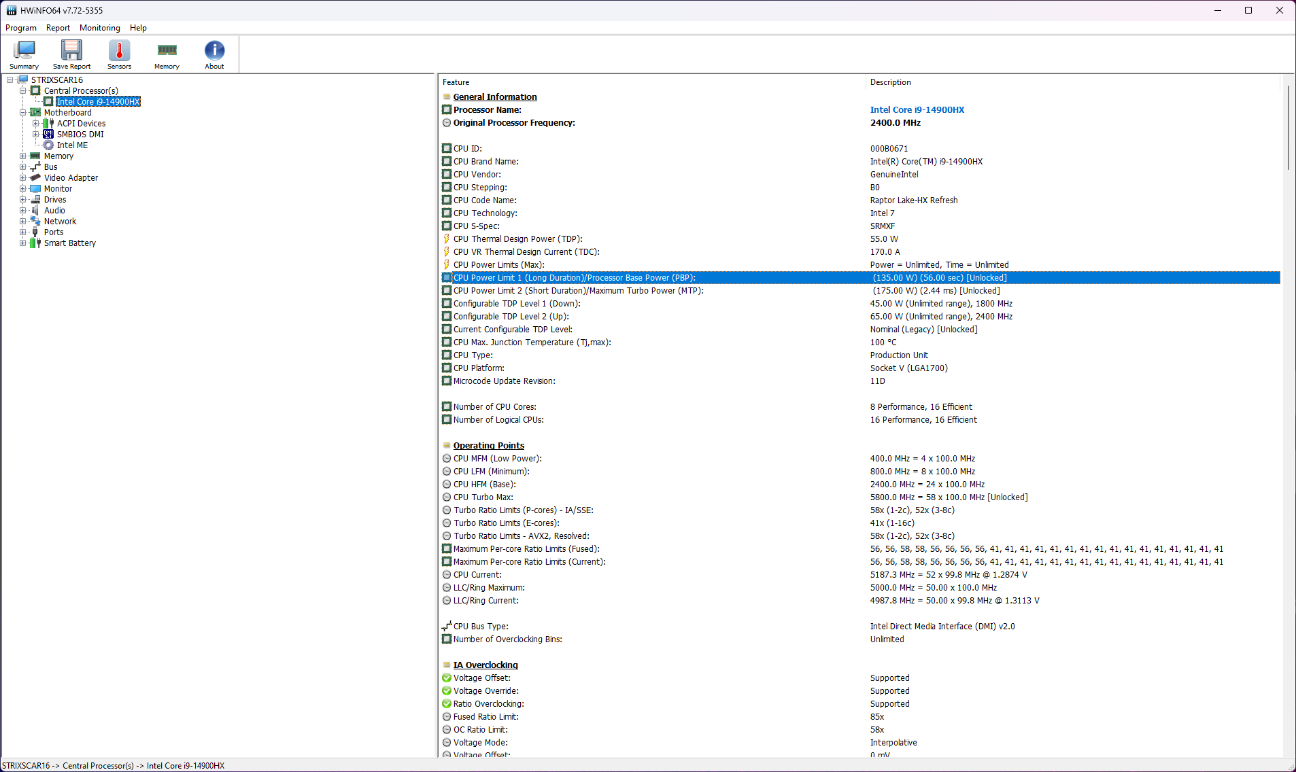Viewport: 1296px width, 772px height.
Task: Select the LLC/Ring Maximum row
Action: pyautogui.click(x=860, y=587)
